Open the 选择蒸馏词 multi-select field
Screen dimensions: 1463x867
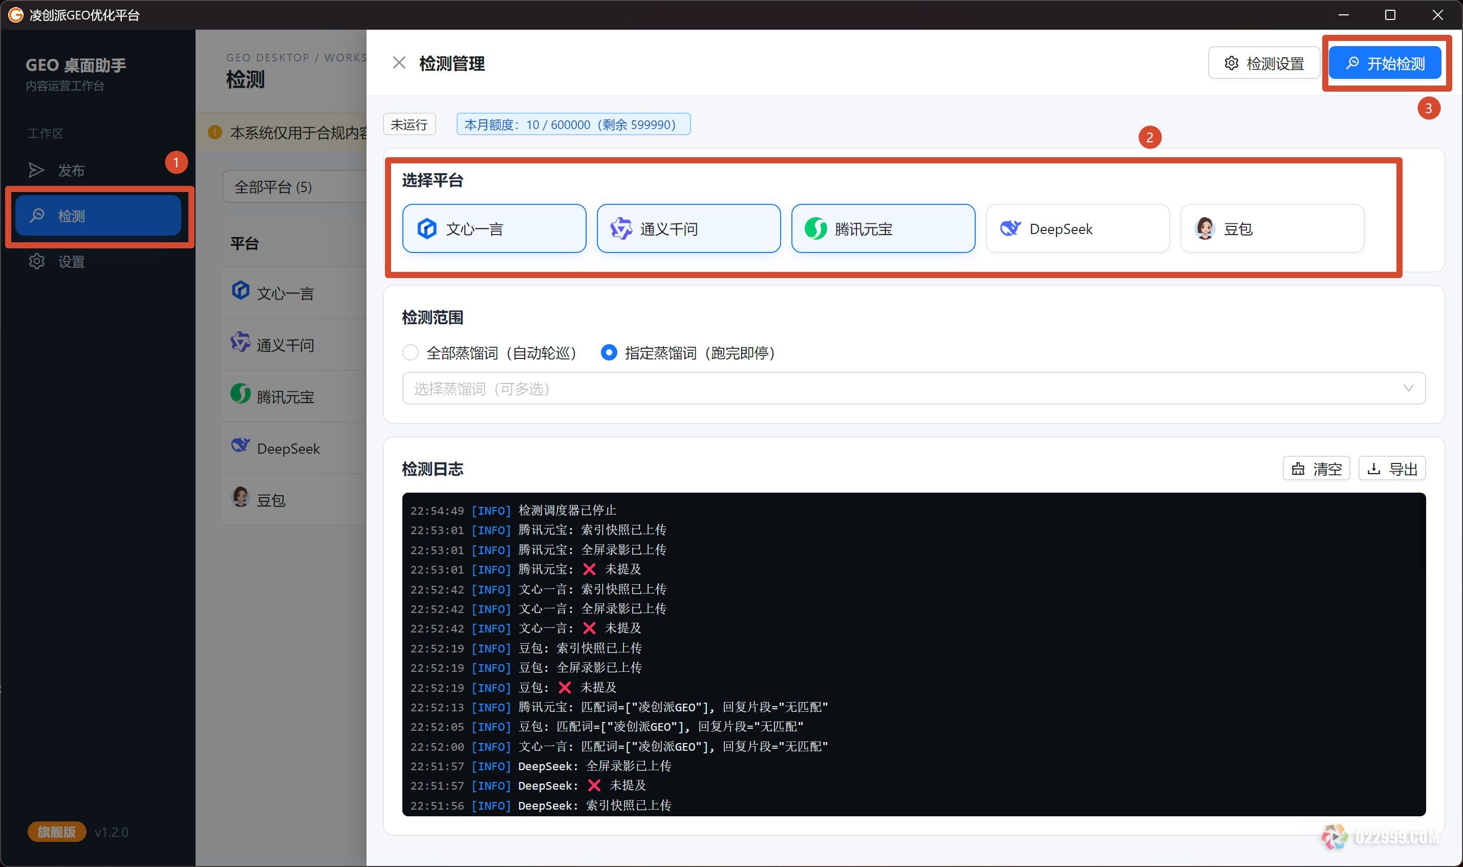(914, 389)
